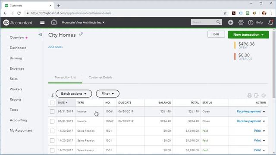Open Banking in the sidebar
The height and width of the screenshot is (155, 276).
coord(16,58)
